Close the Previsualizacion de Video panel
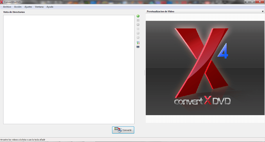This screenshot has height=142, width=265. pos(263,12)
